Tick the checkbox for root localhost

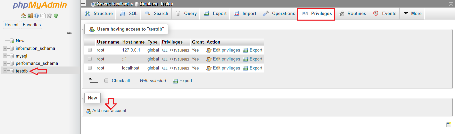click(90, 68)
